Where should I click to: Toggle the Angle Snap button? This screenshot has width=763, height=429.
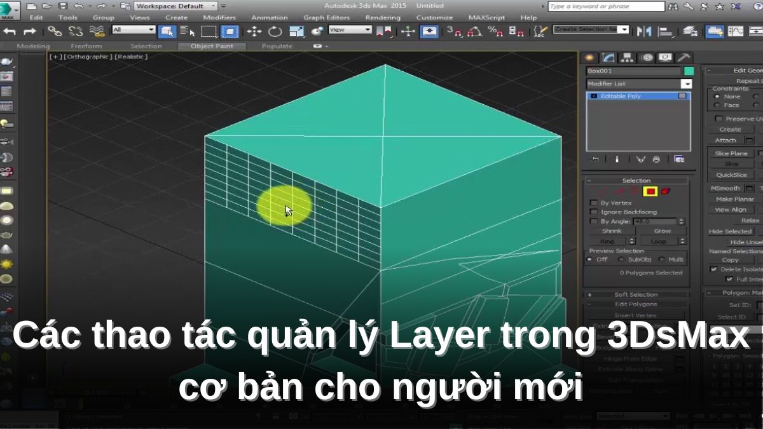coord(474,31)
